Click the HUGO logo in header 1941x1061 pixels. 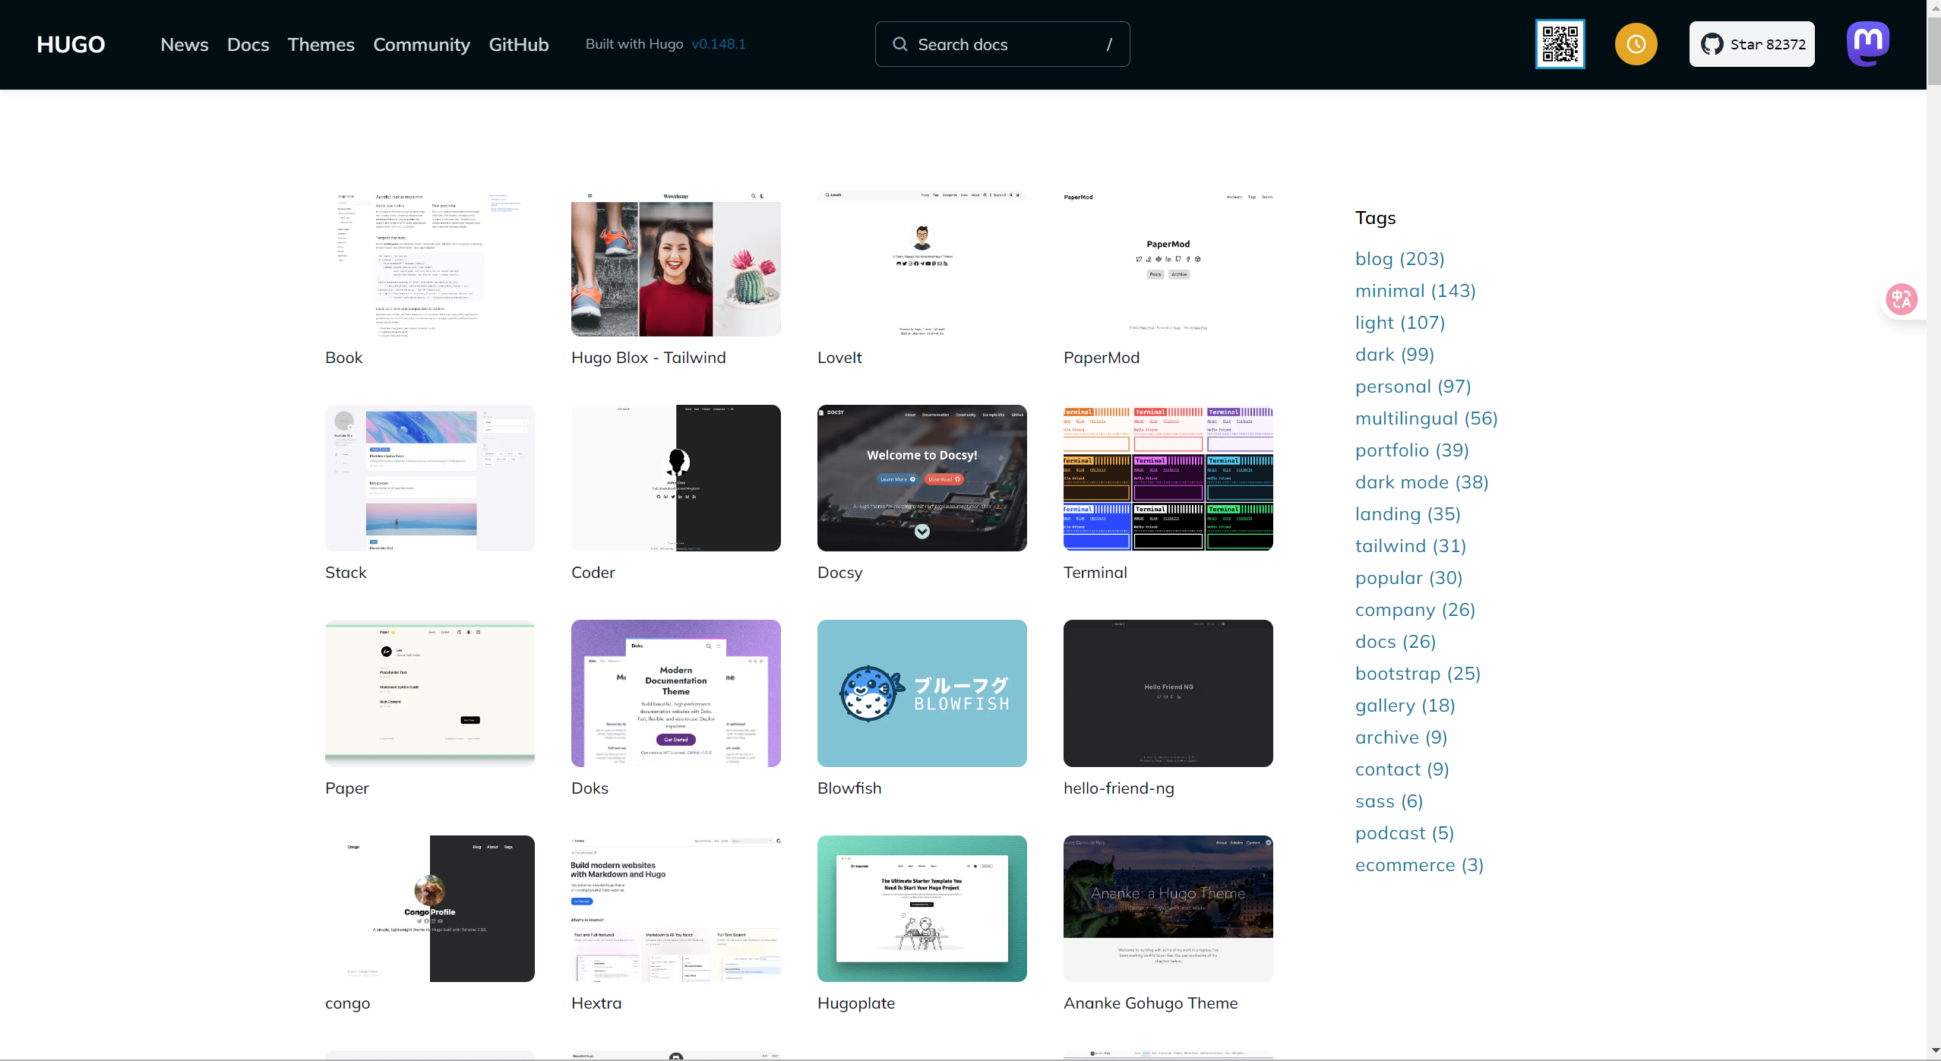pos(71,44)
